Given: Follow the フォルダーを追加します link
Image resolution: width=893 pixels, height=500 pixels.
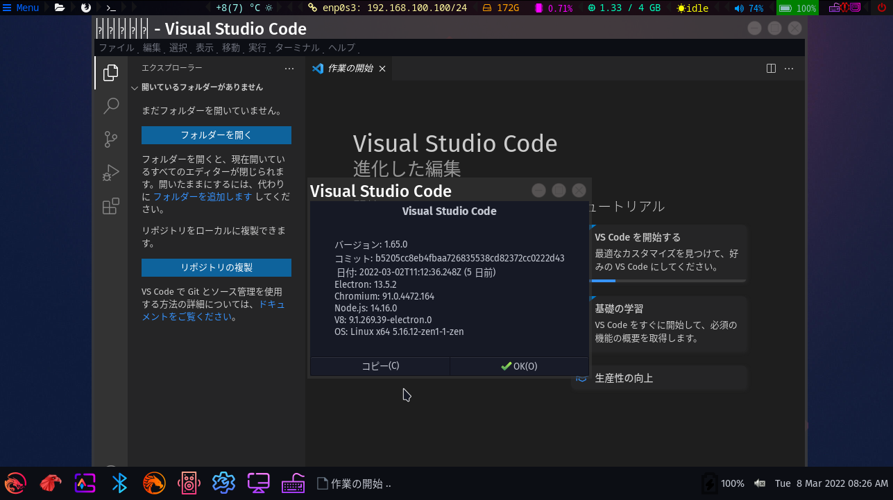Looking at the screenshot, I should coord(203,197).
